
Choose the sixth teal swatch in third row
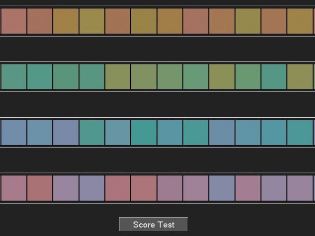(x=144, y=132)
